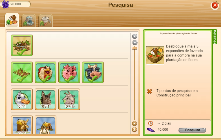This screenshot has width=221, height=140.
Task: Select the duck research icon
Action: [x=22, y=99]
